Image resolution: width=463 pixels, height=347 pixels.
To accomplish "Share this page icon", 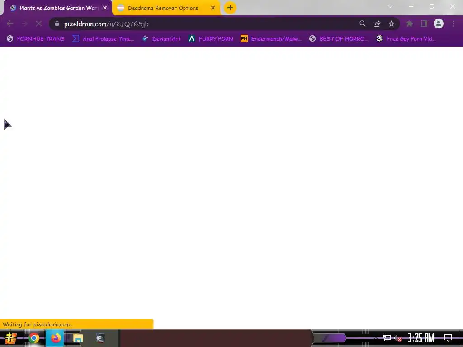I will 377,23.
